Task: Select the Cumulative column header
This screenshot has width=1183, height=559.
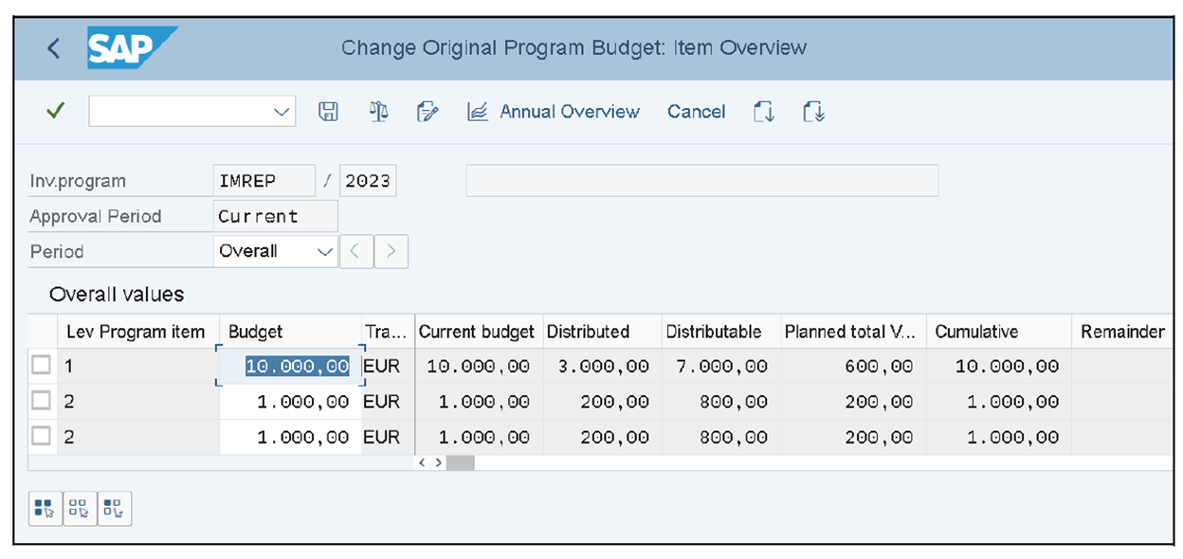Action: pyautogui.click(x=999, y=332)
